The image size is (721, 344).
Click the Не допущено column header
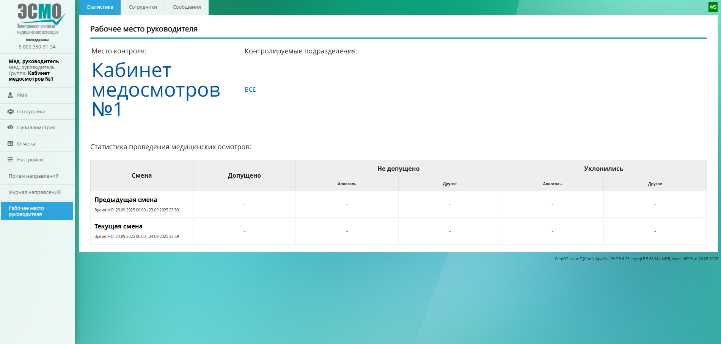tap(398, 169)
